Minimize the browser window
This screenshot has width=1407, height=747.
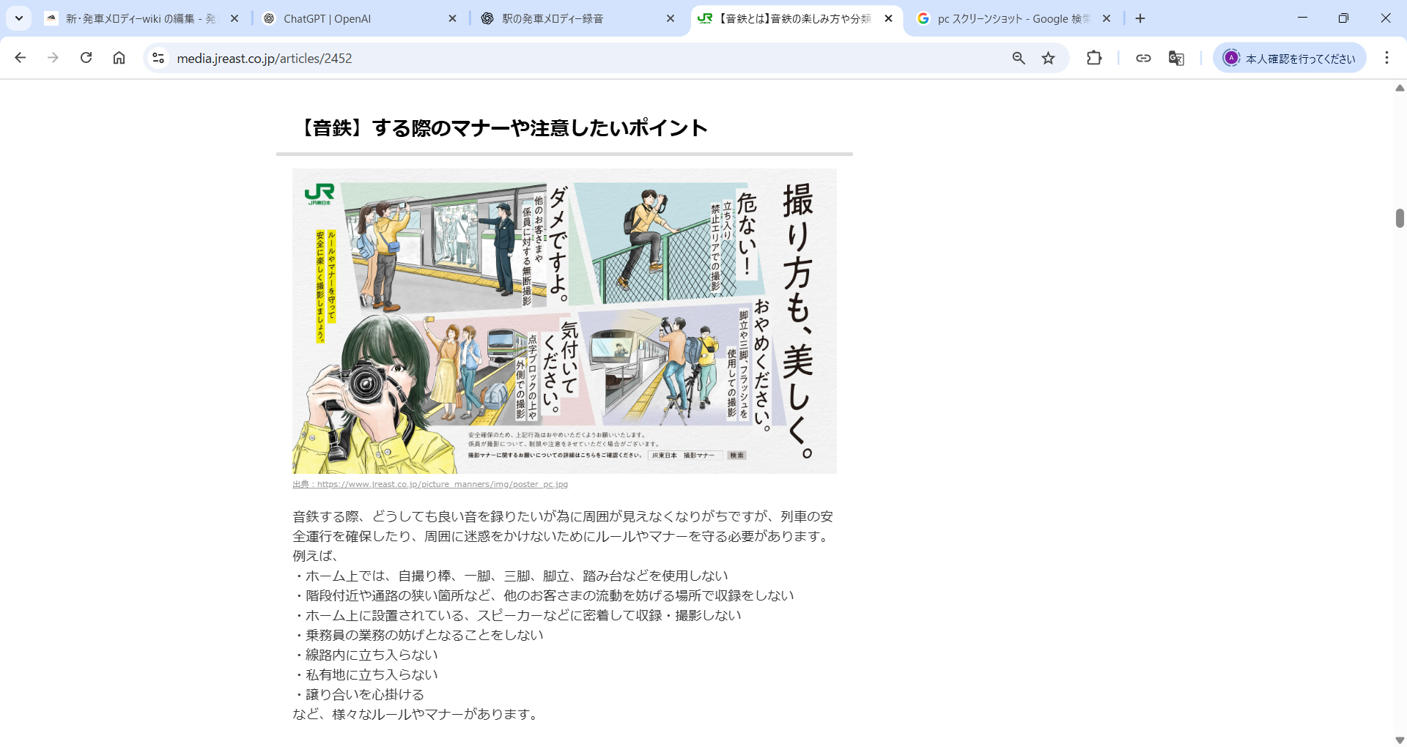pos(1302,18)
